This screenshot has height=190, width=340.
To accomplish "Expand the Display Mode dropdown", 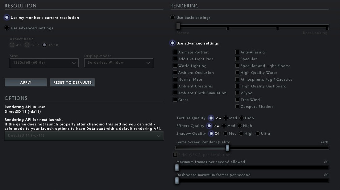I will point(118,63).
